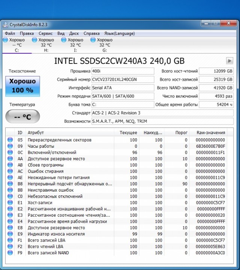Click the status orb for attribute C0

point(10,196)
